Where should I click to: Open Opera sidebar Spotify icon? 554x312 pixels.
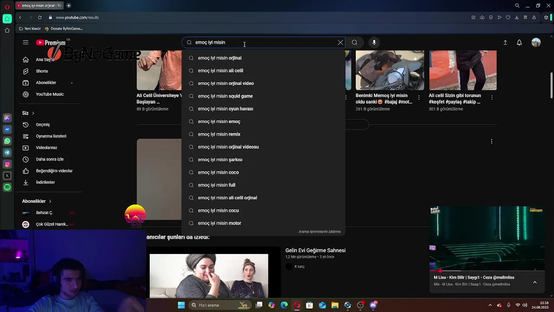[7, 187]
